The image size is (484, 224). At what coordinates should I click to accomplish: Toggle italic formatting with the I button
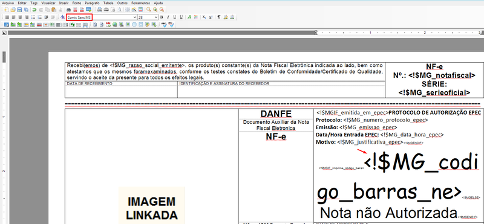[168, 17]
